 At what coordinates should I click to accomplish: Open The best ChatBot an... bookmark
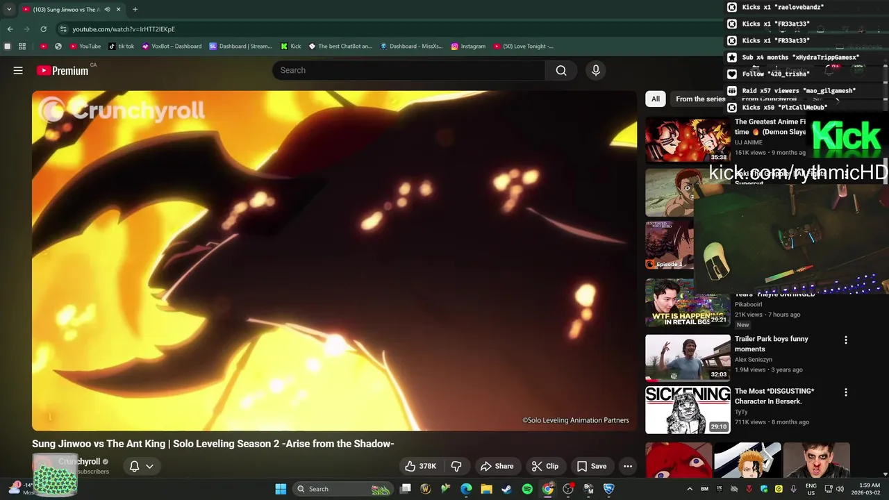click(340, 47)
